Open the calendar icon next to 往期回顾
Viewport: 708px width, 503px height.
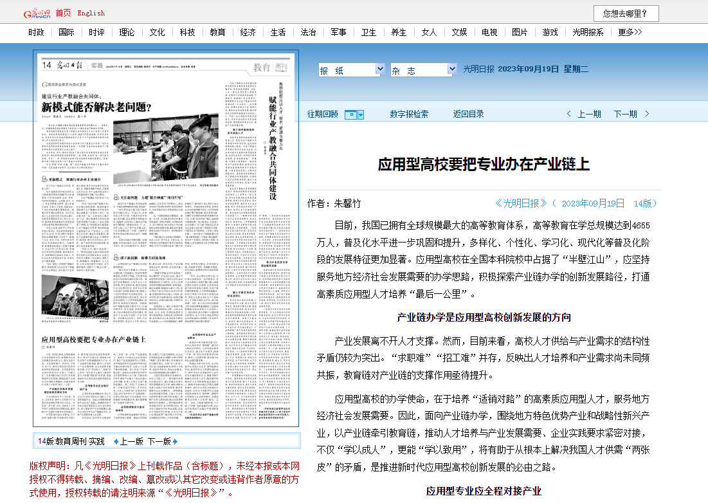(x=350, y=114)
